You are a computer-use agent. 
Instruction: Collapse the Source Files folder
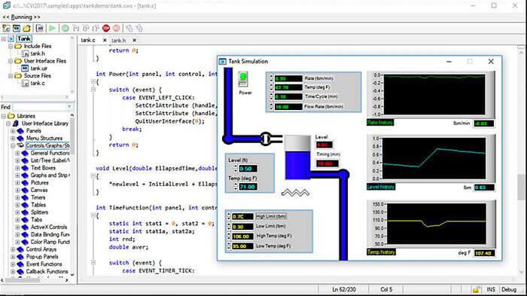click(x=11, y=75)
